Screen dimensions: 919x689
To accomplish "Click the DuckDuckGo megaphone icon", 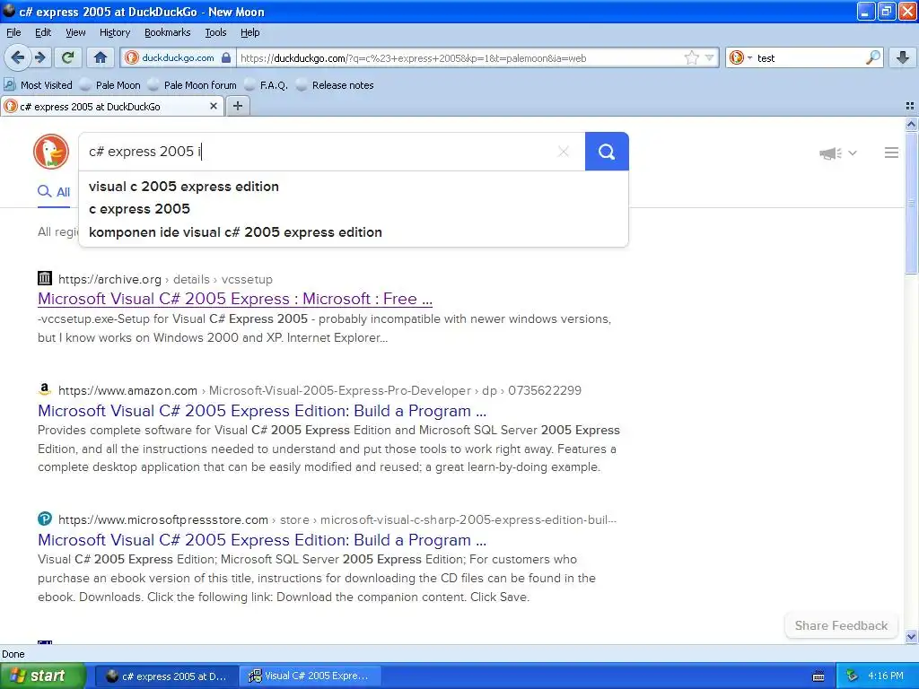I will (x=830, y=153).
